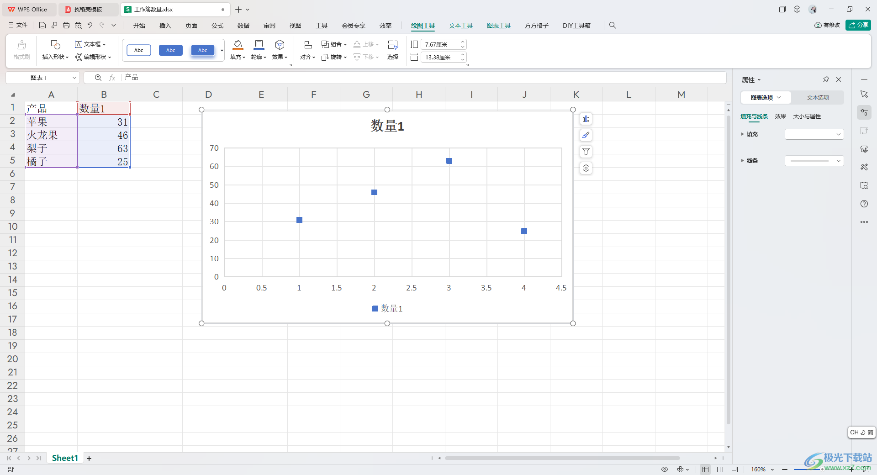Screen dimensions: 877x475
Task: Click the more options ellipsis in sidebar
Action: (864, 222)
